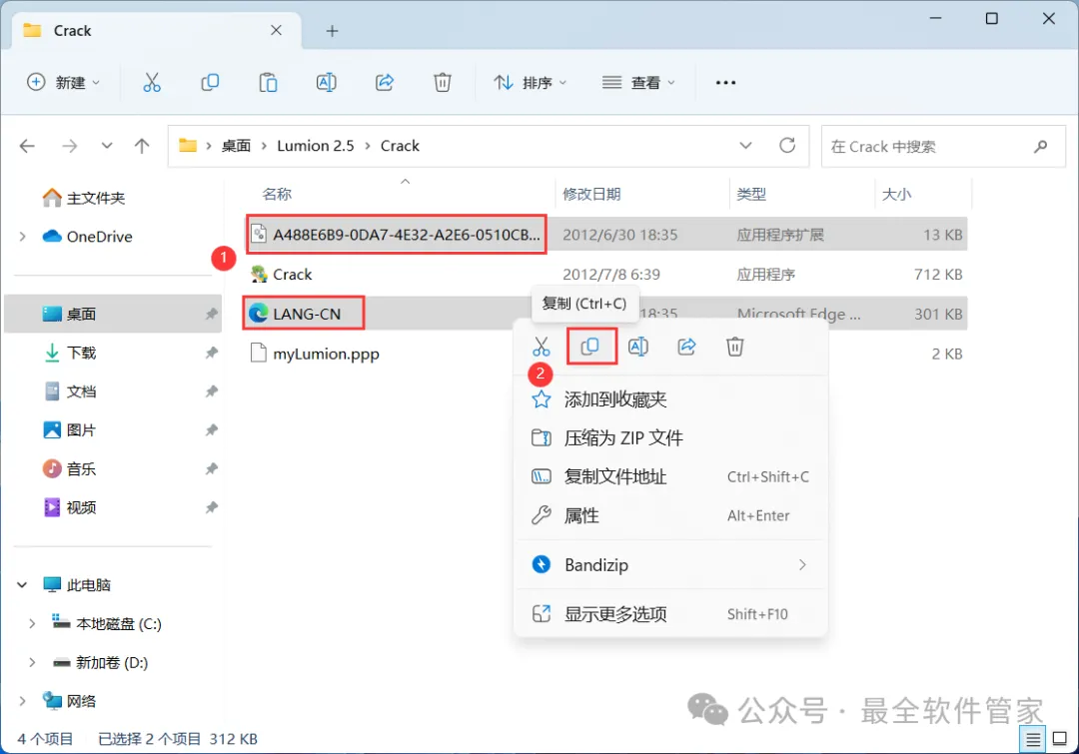Sort by 大小 column header

coord(896,194)
